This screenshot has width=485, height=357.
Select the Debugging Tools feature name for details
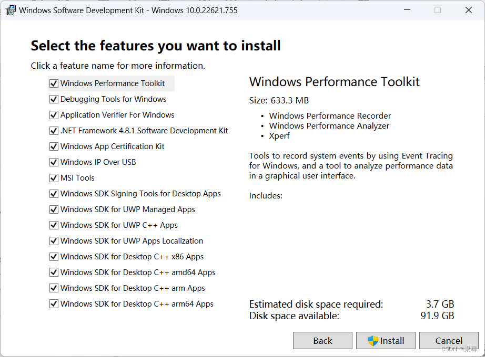pos(113,99)
